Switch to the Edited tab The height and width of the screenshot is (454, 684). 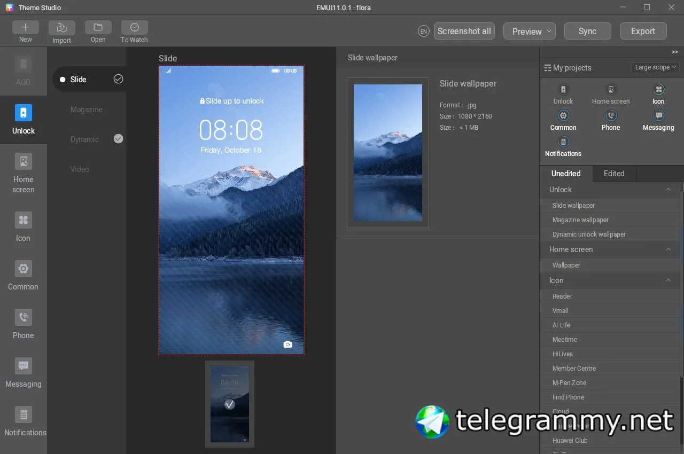pyautogui.click(x=614, y=174)
